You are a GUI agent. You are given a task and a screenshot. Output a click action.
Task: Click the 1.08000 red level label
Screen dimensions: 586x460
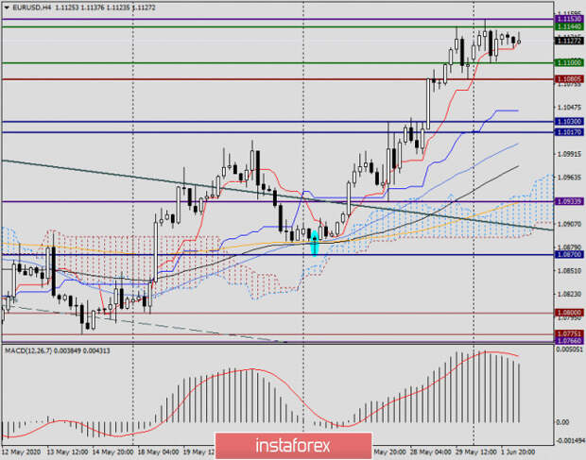tap(569, 313)
